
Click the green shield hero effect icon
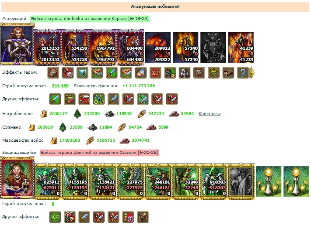pos(82,72)
